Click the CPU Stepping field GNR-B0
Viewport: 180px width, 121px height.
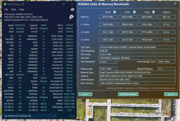tap(137, 51)
